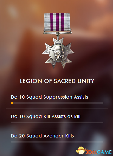Screen dimensions: 113x156
Task: Click the left silver edge of ribbon
Action: [x=47, y=22]
